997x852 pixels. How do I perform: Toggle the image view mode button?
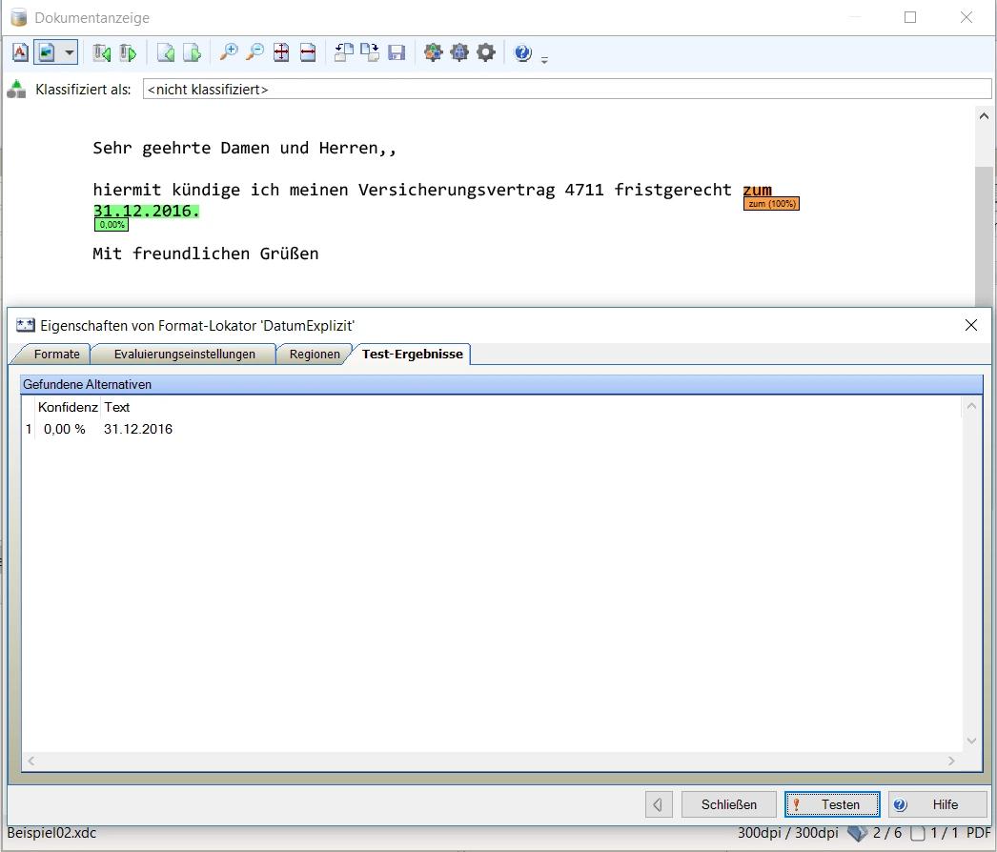click(47, 53)
